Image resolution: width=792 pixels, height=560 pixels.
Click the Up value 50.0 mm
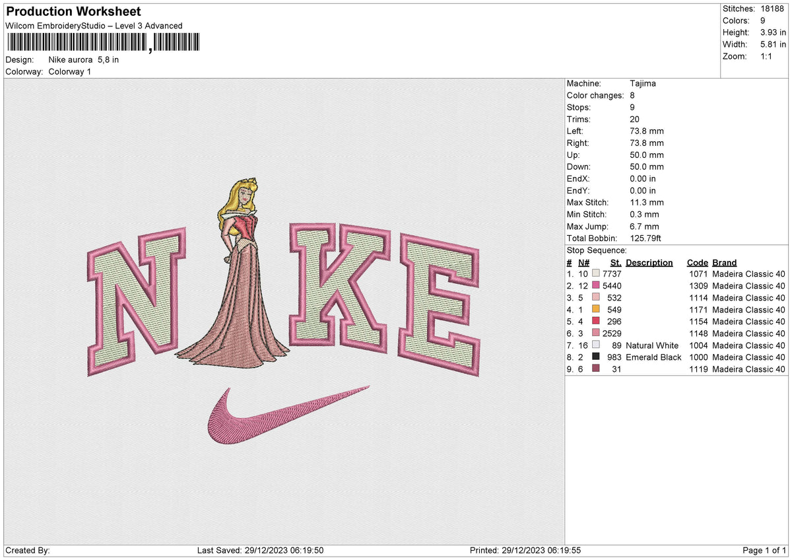pos(647,155)
